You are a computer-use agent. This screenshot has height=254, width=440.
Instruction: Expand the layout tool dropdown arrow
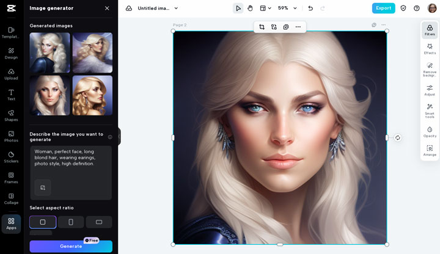(269, 8)
